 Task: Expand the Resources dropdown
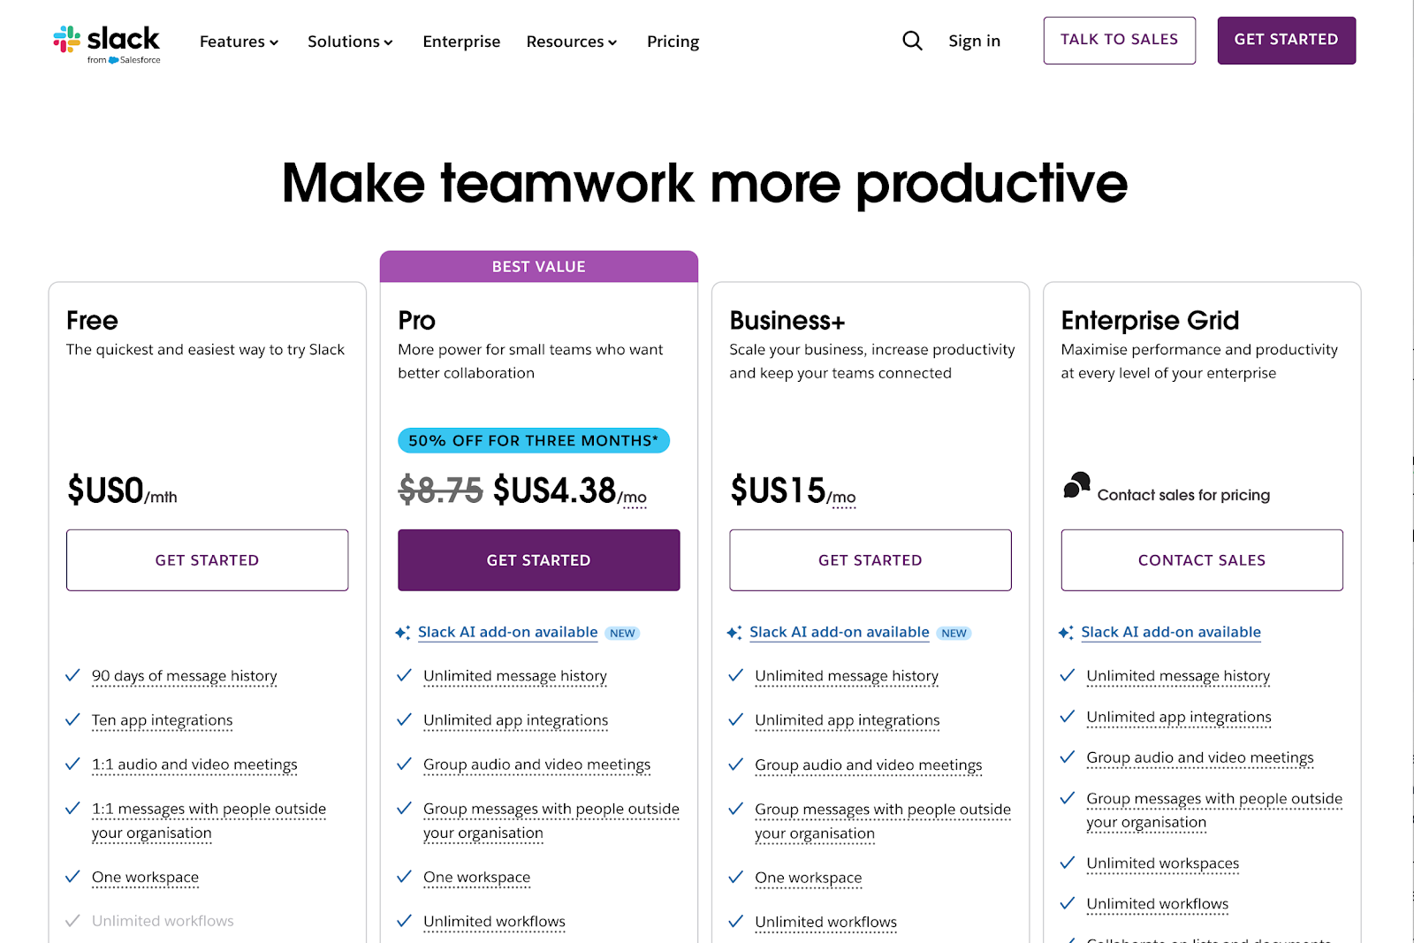571,41
